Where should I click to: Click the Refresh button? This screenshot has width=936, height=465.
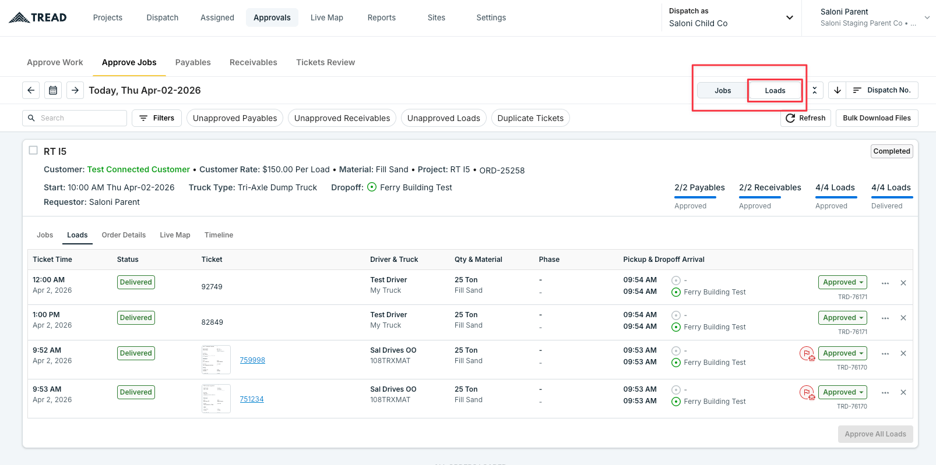click(805, 118)
